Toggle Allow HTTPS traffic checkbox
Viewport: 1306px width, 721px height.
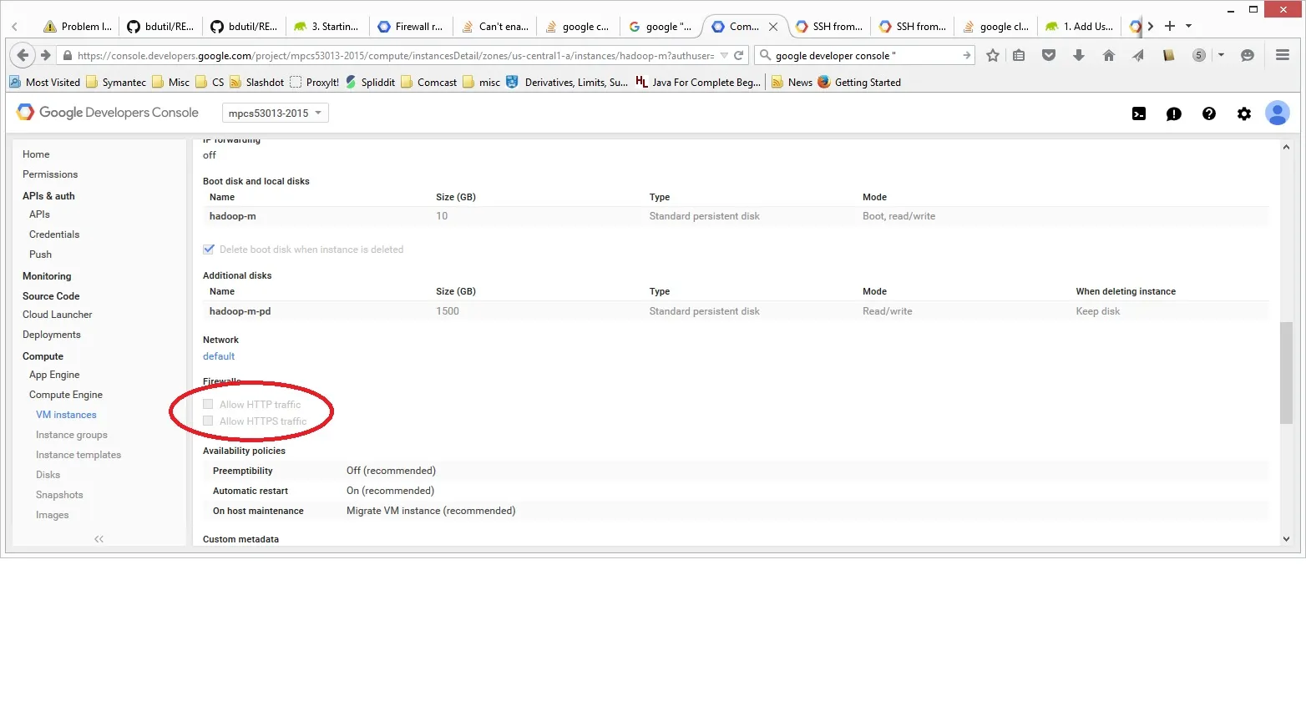click(x=208, y=421)
